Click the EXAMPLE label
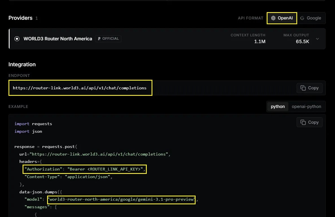The image size is (335, 217). pyautogui.click(x=18, y=107)
